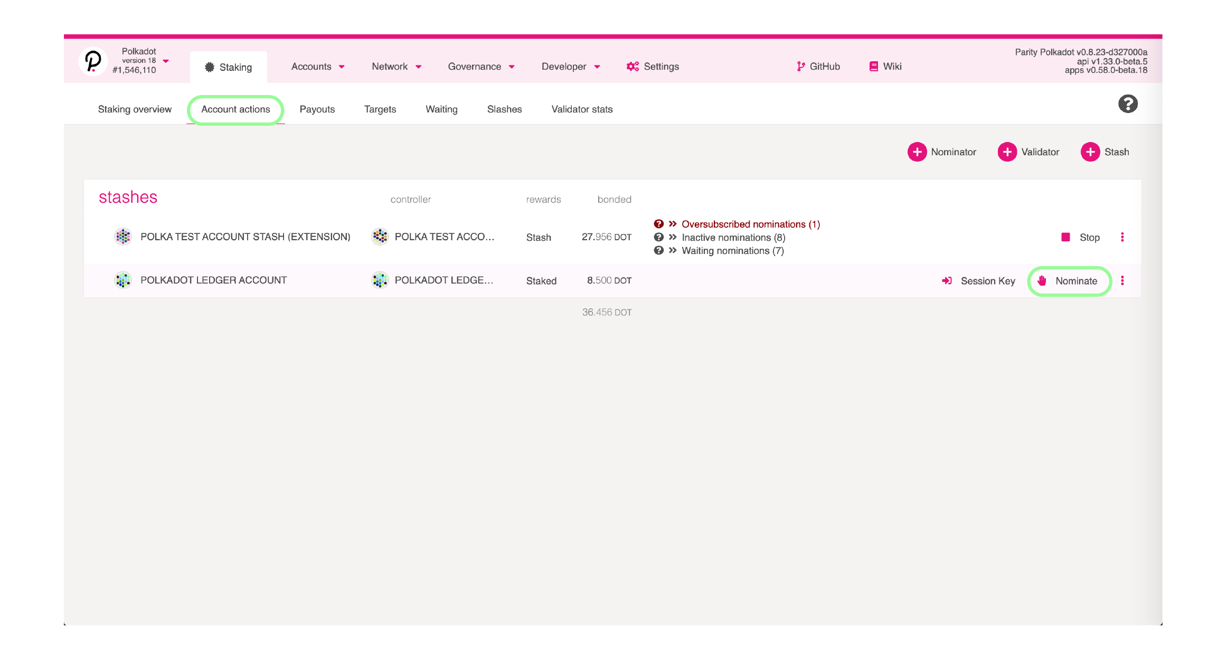
Task: Click the Settings cogs icon
Action: (633, 67)
